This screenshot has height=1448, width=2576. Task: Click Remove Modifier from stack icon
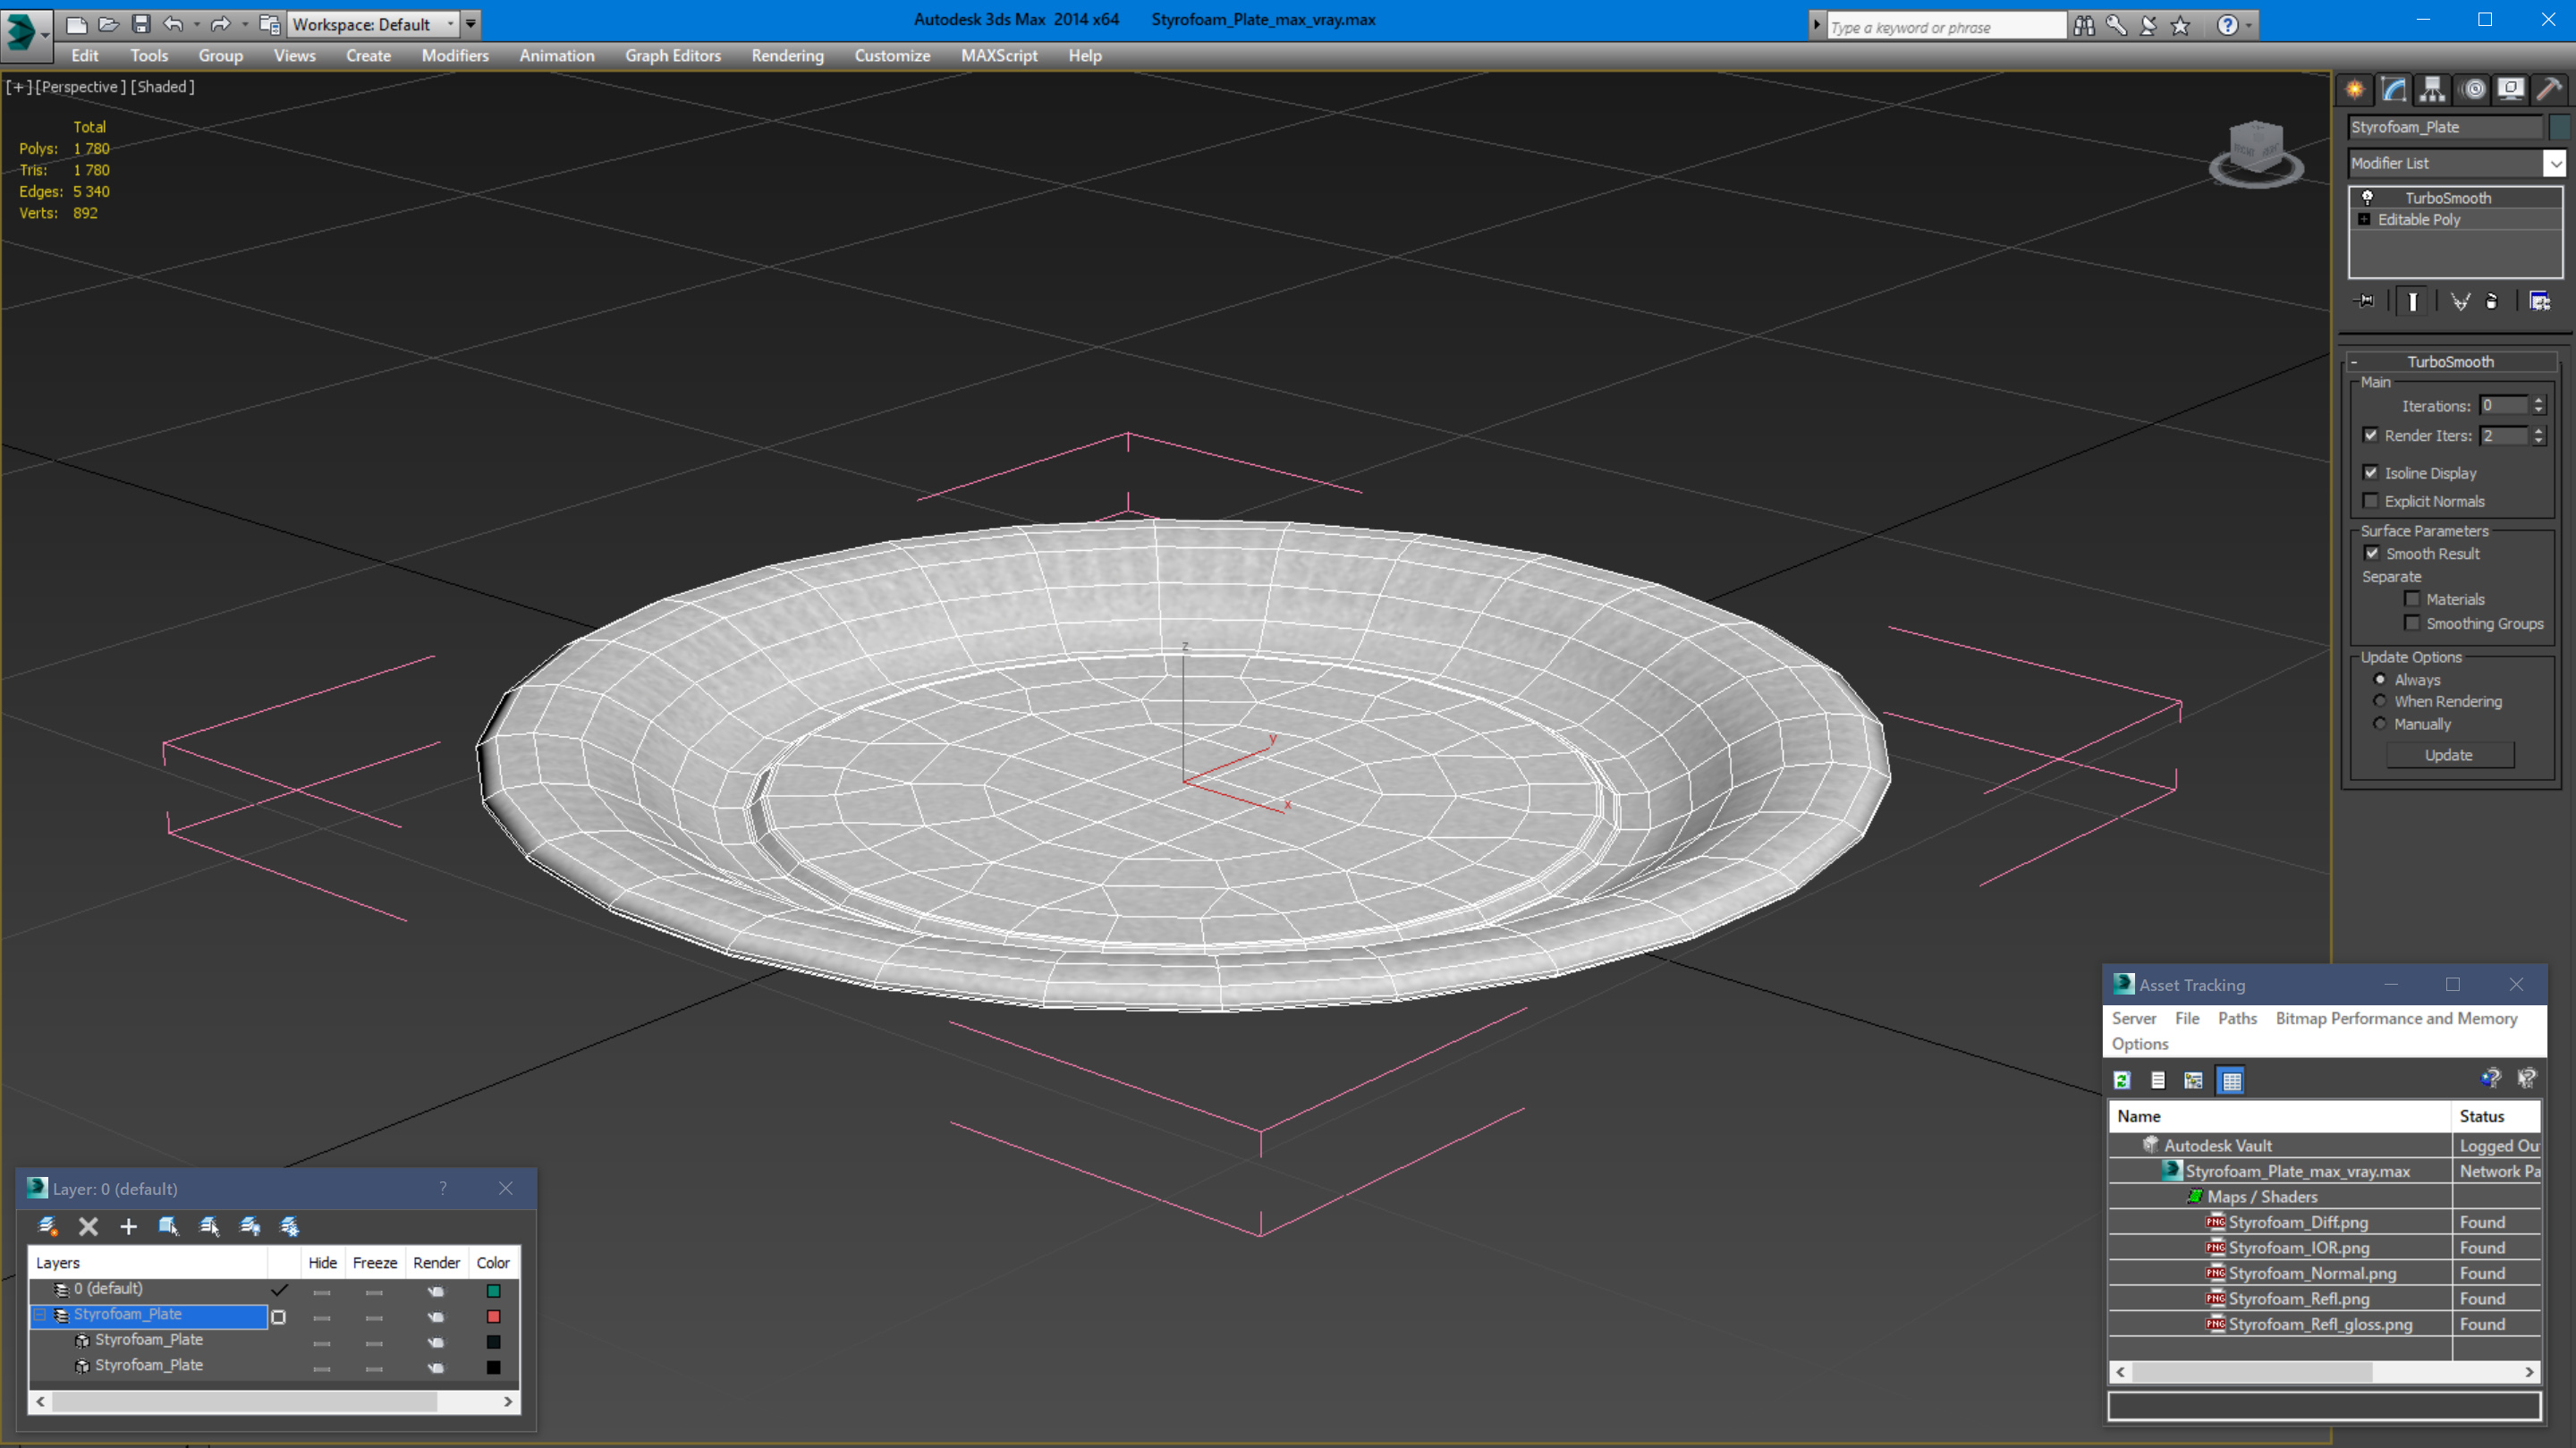click(2491, 301)
